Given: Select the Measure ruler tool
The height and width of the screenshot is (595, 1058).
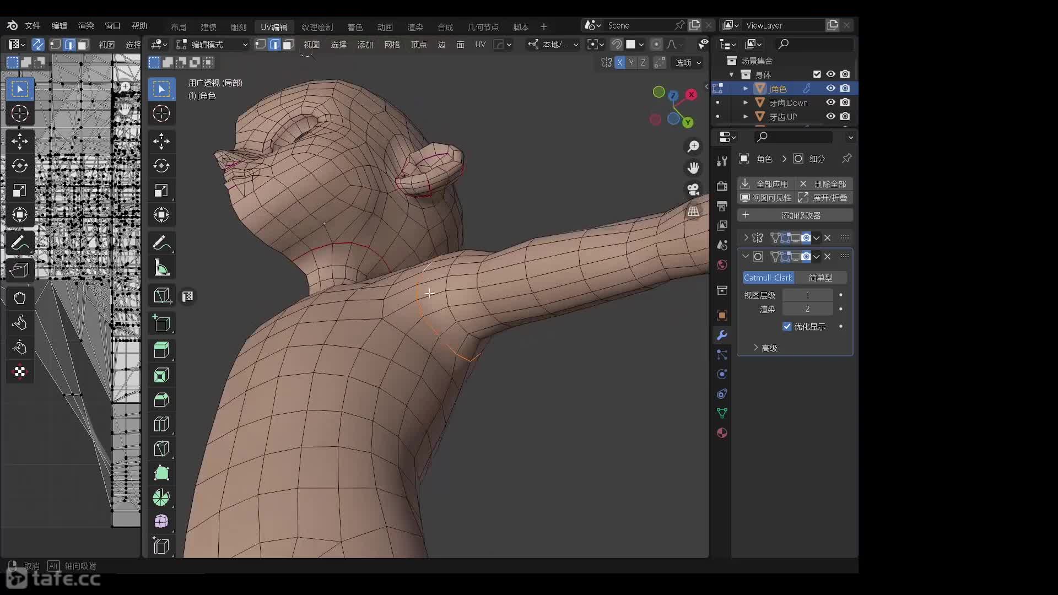Looking at the screenshot, I should [x=161, y=268].
